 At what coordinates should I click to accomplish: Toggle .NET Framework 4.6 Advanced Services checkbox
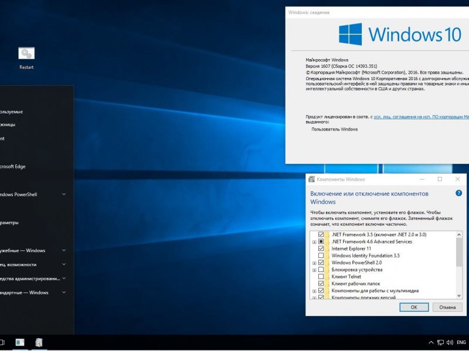point(321,242)
